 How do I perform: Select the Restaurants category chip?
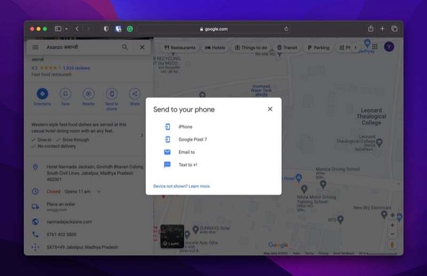click(180, 48)
